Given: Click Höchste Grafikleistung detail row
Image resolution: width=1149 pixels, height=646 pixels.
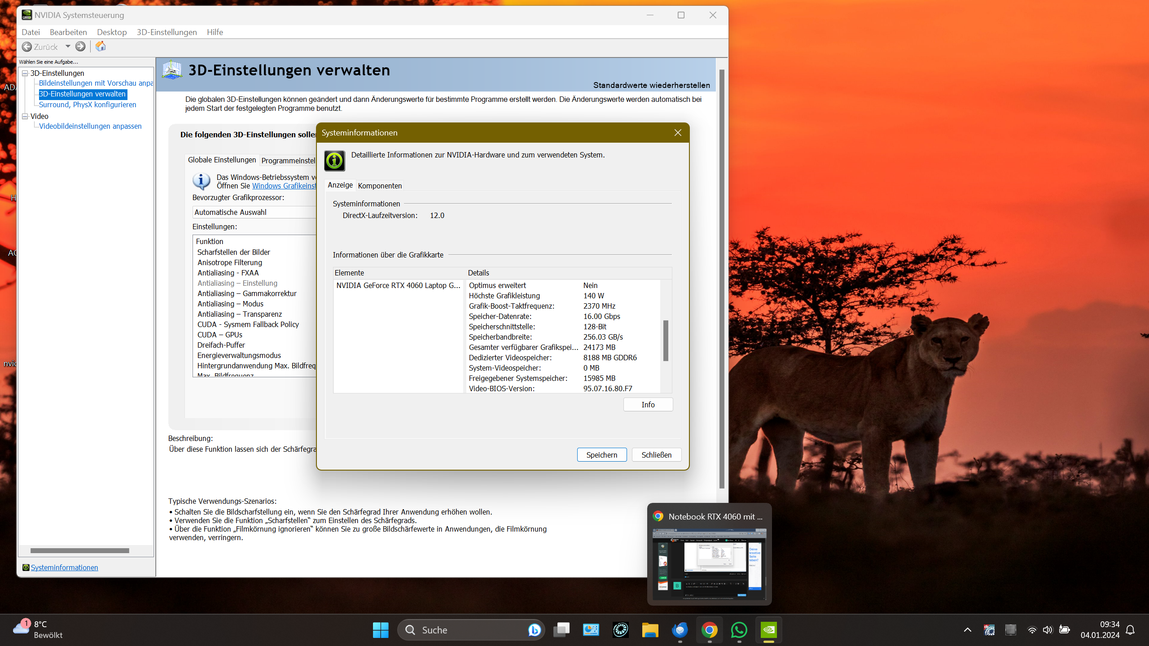Looking at the screenshot, I should (x=563, y=296).
